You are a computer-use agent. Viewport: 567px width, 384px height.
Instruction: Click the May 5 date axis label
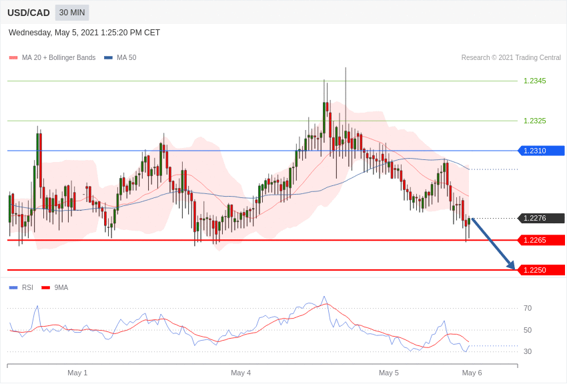(389, 373)
